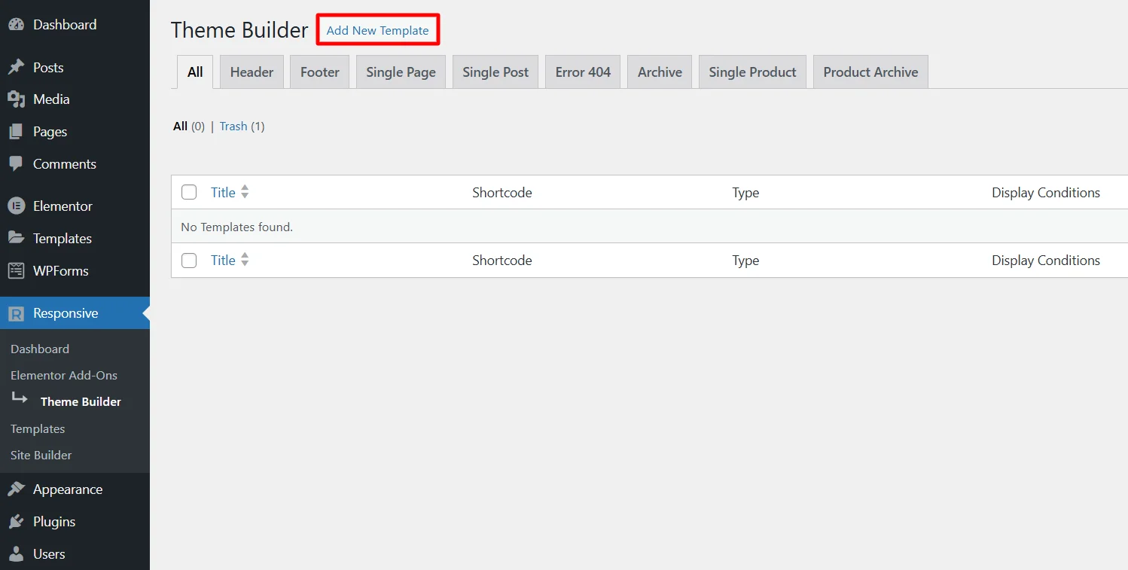The height and width of the screenshot is (570, 1128).
Task: Open Dashboard in the main sidebar
Action: point(65,25)
